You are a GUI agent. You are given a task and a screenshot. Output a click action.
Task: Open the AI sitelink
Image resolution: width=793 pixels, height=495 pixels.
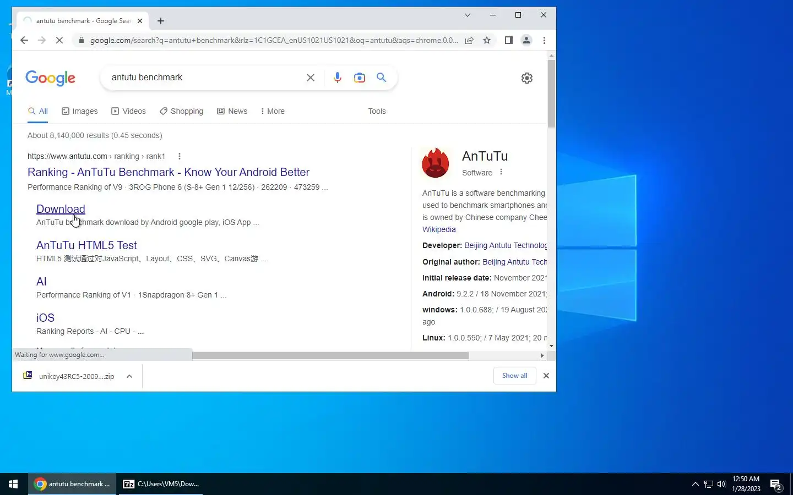[x=41, y=282]
